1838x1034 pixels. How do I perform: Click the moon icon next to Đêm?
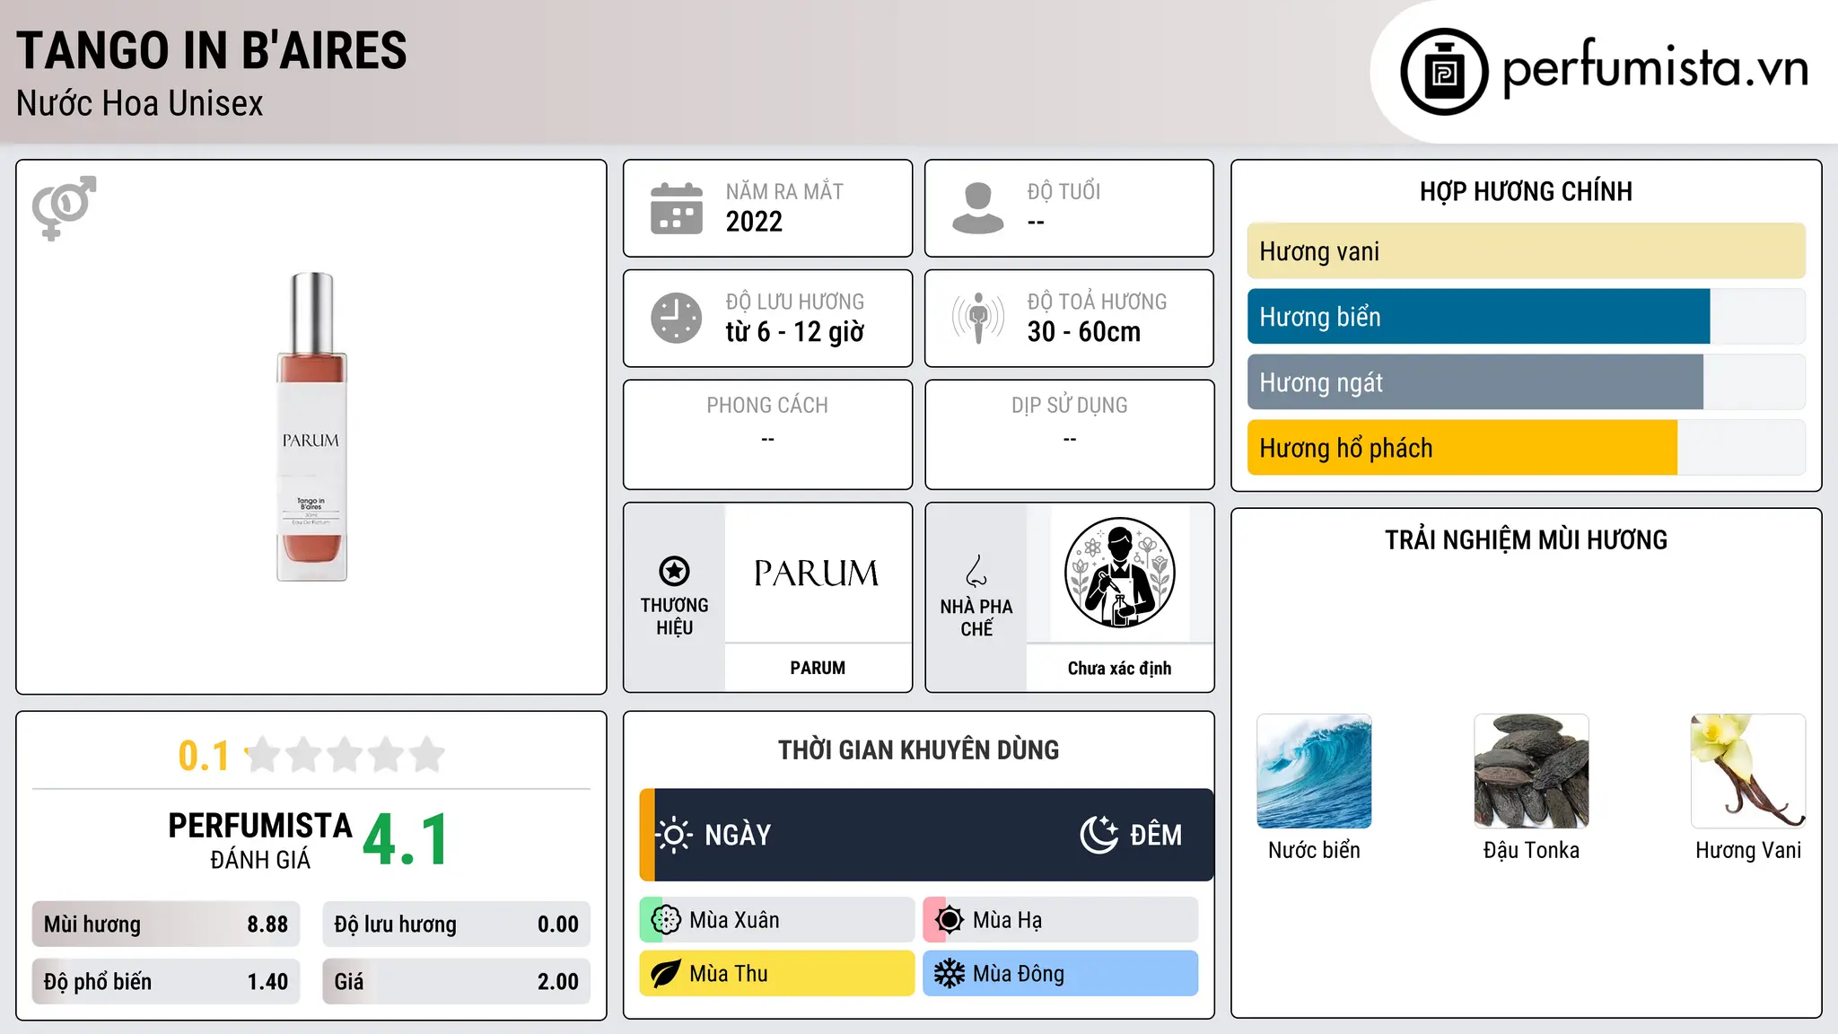pyautogui.click(x=1099, y=835)
